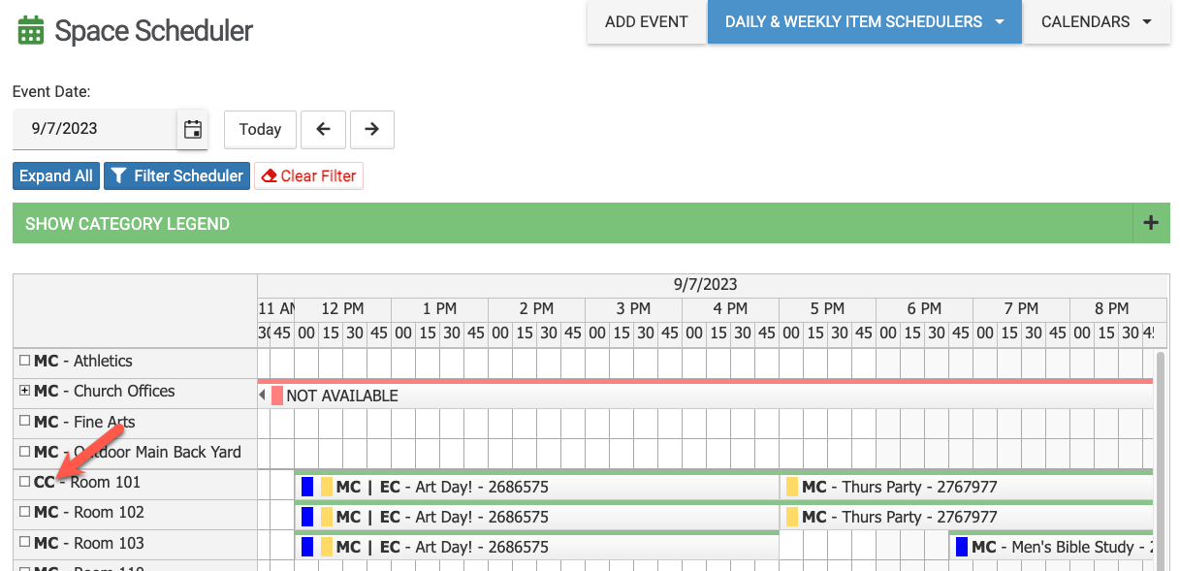Image resolution: width=1180 pixels, height=571 pixels.
Task: Jump to Today's date
Action: click(x=260, y=129)
